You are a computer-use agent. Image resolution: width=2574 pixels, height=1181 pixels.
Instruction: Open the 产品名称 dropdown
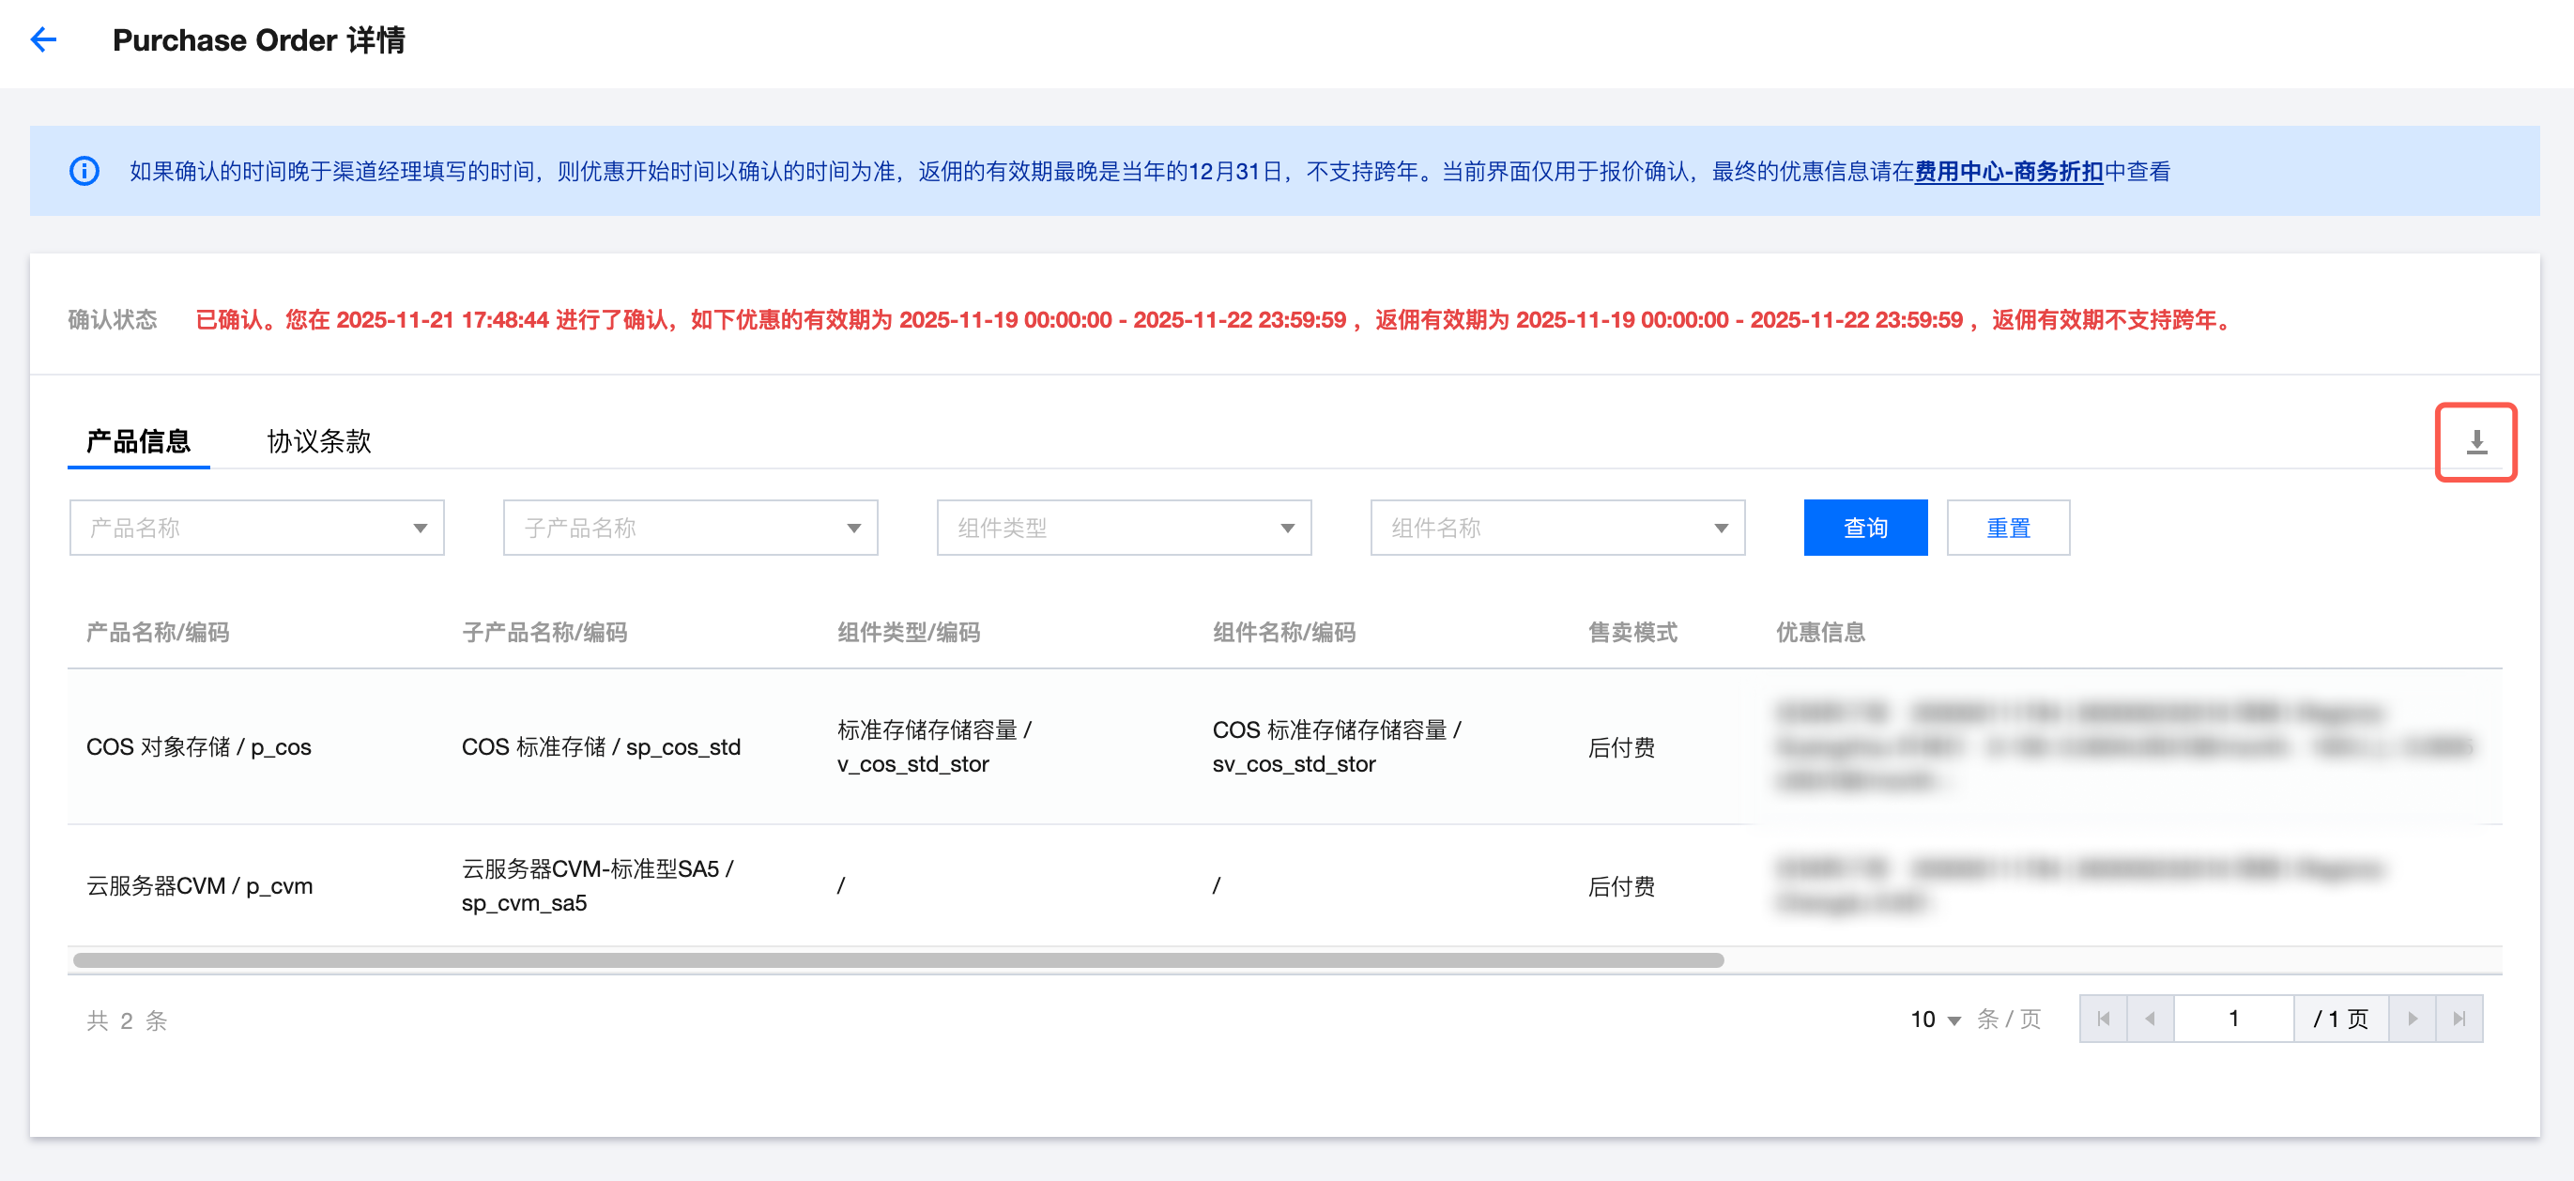click(257, 528)
